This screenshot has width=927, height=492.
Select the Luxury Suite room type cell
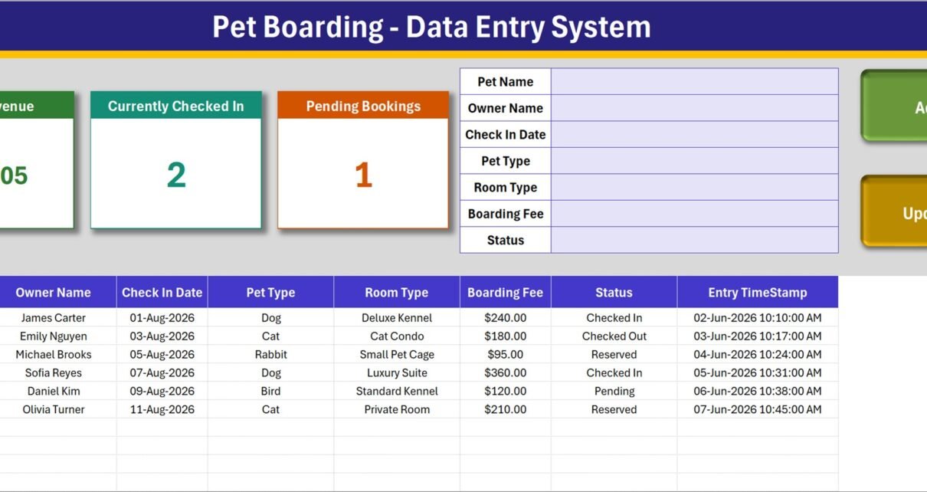click(397, 372)
